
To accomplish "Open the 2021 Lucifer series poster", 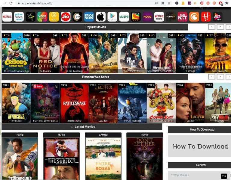I will tap(103, 103).
